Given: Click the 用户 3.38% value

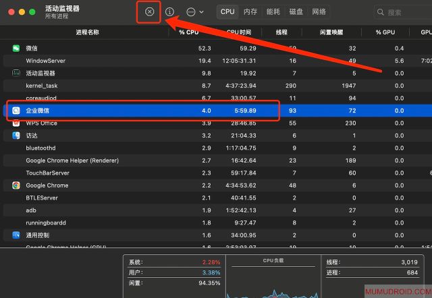Looking at the screenshot, I should tap(211, 272).
